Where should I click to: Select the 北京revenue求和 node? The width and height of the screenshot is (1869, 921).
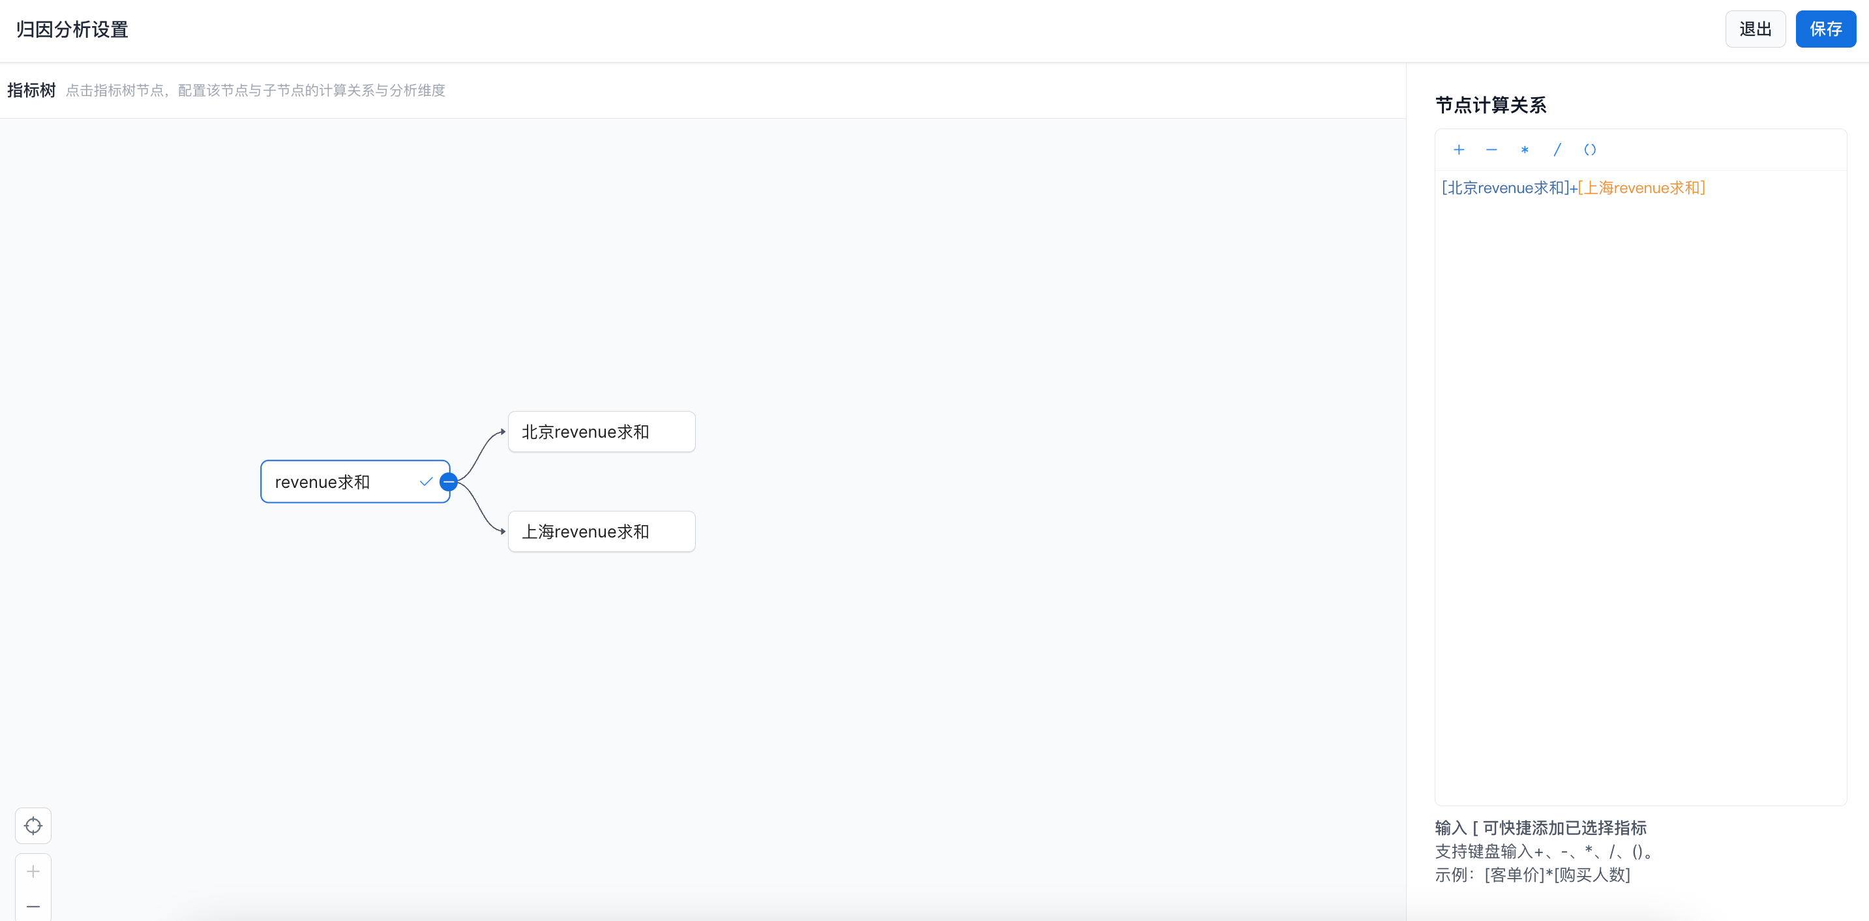pos(601,432)
